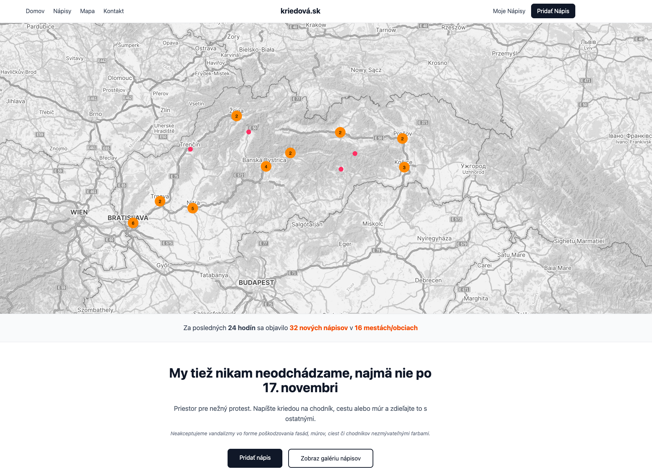The height and width of the screenshot is (474, 652).
Task: Click the Prešov cluster marker showing 2
Action: pyautogui.click(x=402, y=139)
